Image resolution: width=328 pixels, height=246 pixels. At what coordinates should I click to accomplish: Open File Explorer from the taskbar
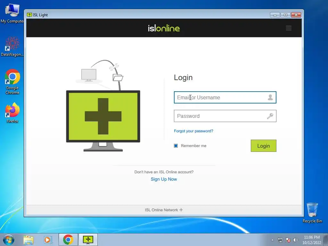pos(29,240)
